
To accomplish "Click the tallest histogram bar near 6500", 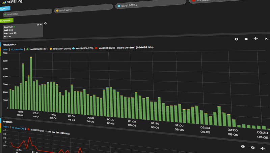I will pyautogui.click(x=31, y=83).
